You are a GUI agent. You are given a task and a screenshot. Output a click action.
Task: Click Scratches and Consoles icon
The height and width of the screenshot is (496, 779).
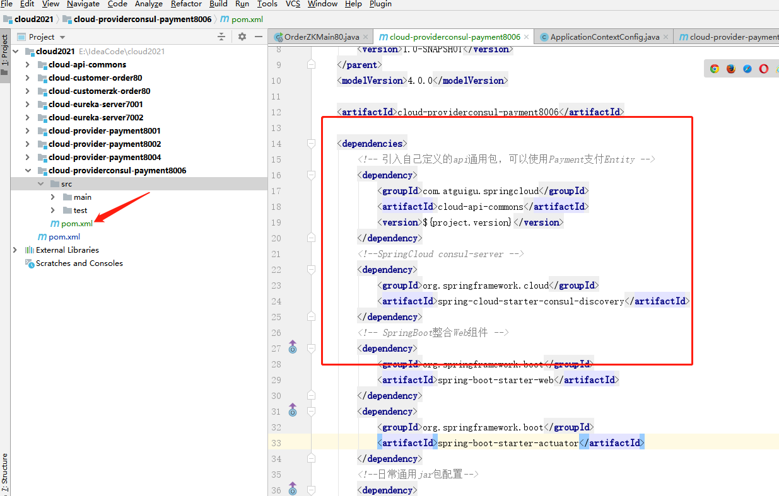pos(30,263)
